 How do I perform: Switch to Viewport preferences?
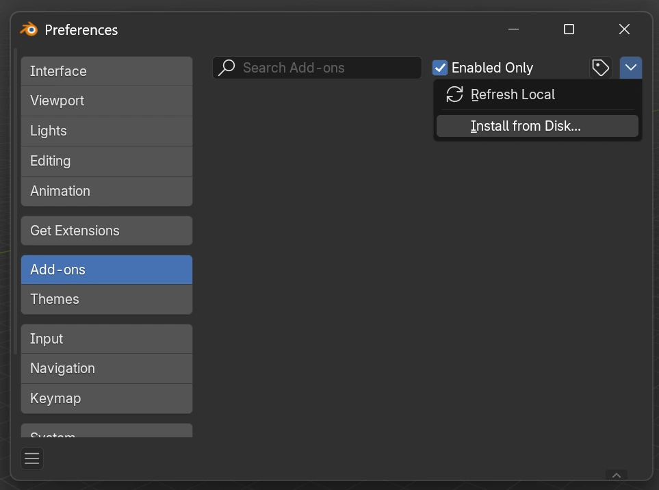107,101
